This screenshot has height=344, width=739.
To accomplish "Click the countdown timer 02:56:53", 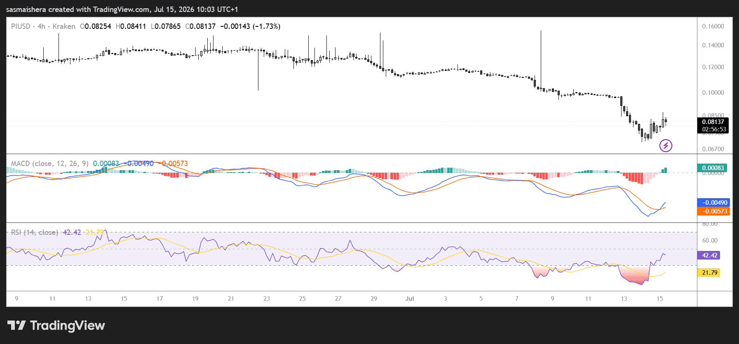I will tap(714, 129).
